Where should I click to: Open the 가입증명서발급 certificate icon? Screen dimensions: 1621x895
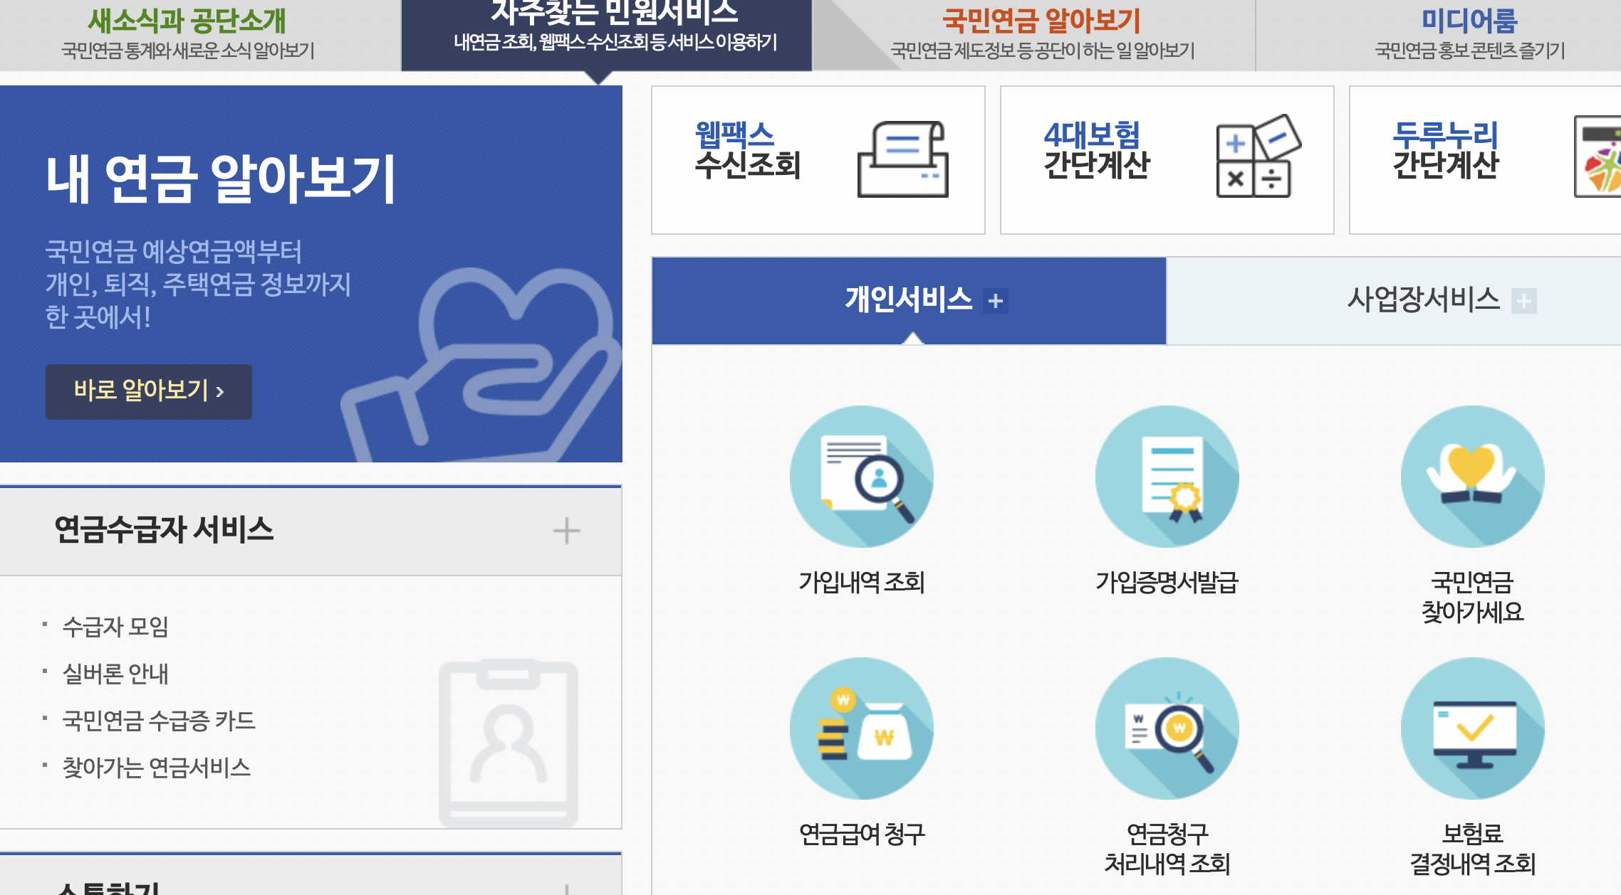click(x=1167, y=477)
